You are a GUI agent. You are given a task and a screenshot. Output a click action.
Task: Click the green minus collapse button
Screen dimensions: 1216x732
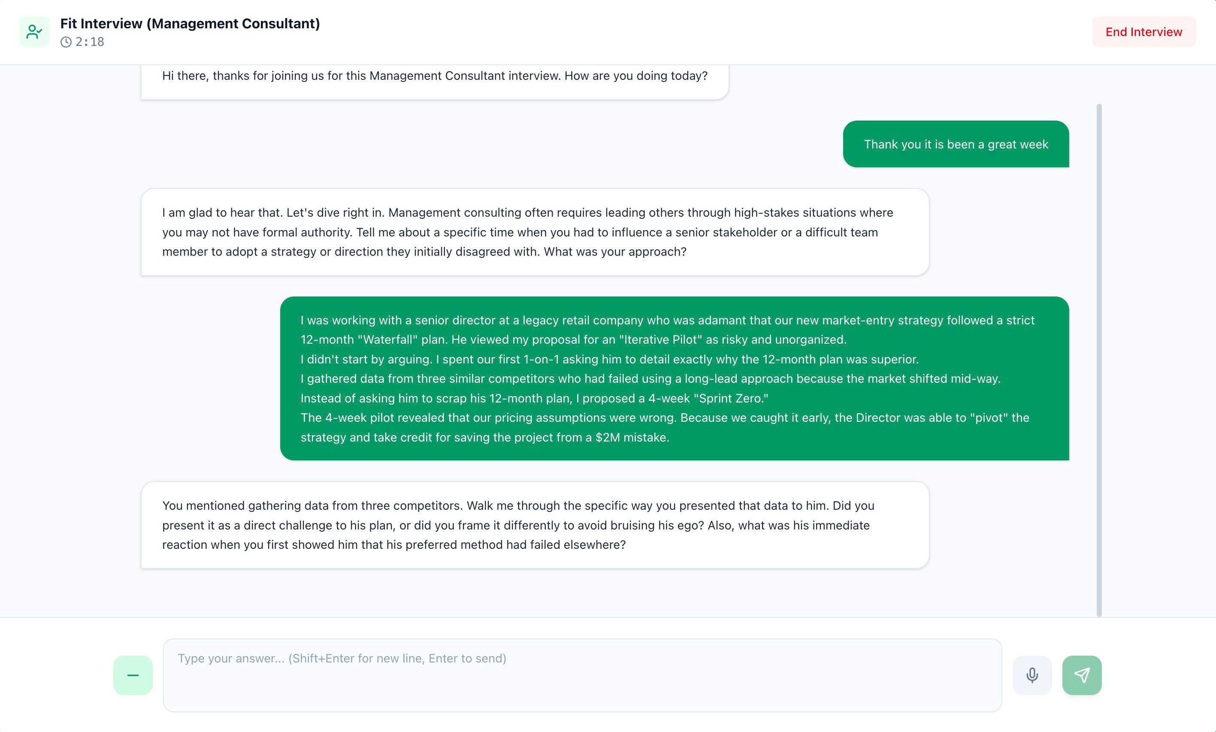coord(133,675)
